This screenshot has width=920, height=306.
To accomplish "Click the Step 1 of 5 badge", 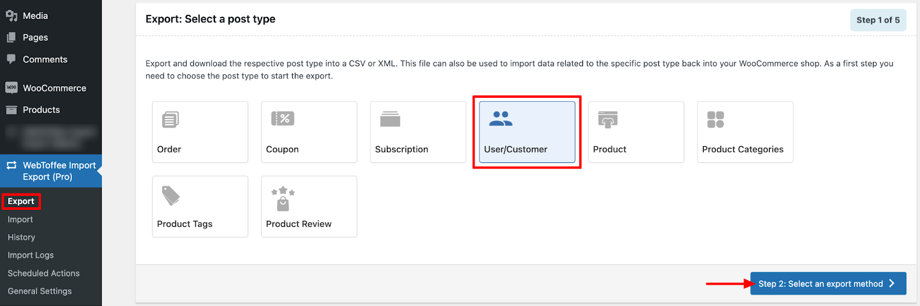I will pyautogui.click(x=878, y=20).
